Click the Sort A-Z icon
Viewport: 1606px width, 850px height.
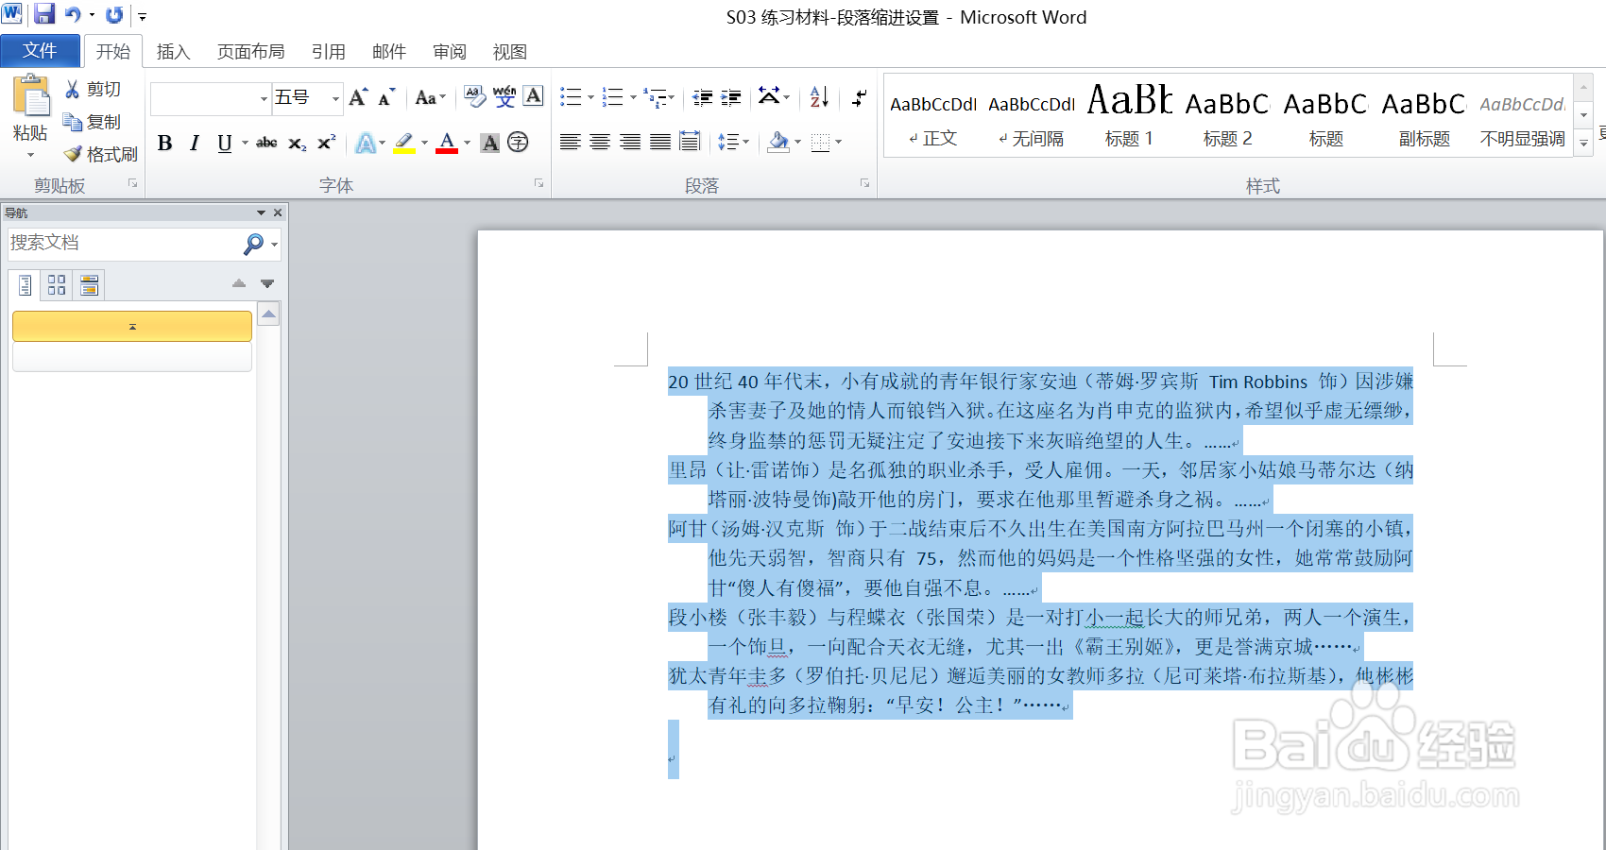tap(819, 96)
